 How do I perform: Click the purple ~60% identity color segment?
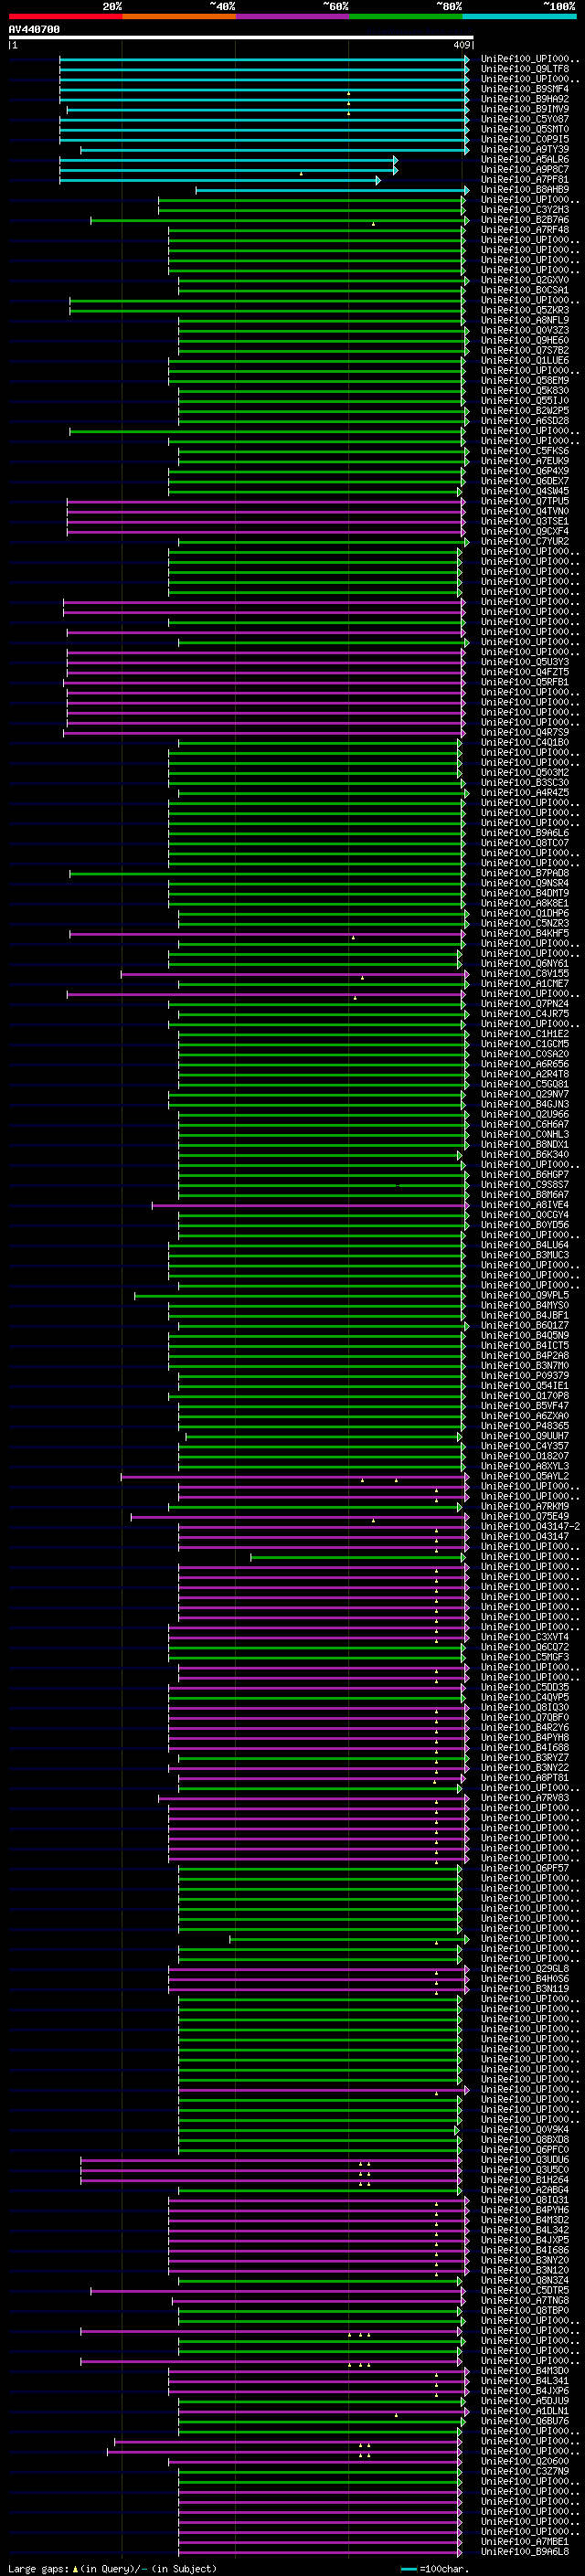tap(292, 16)
